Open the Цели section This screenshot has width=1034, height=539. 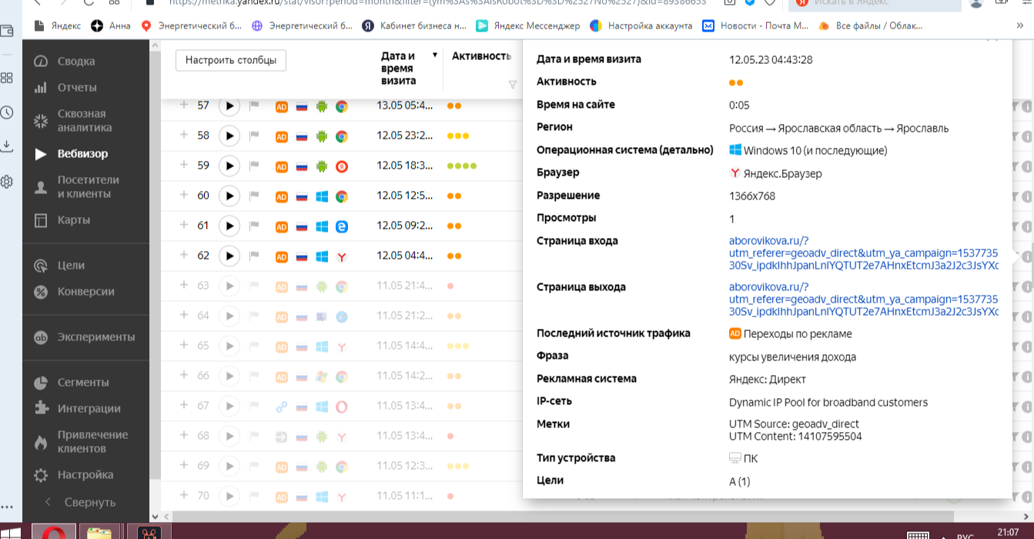[x=71, y=265]
